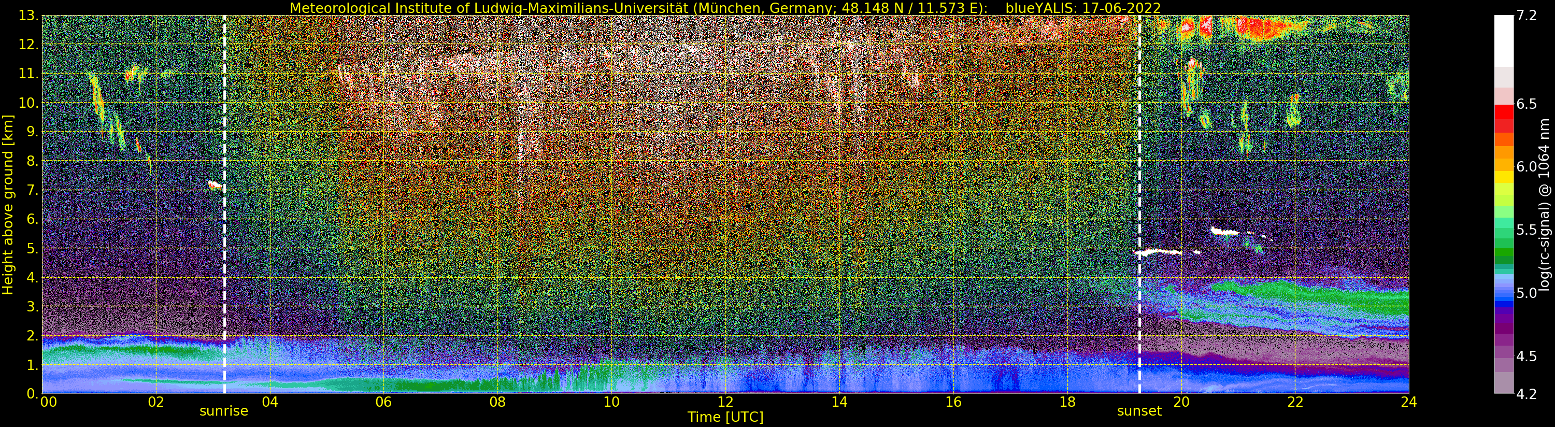
Task: Click the 'Time [UTC]' axis label
Action: coord(725,417)
